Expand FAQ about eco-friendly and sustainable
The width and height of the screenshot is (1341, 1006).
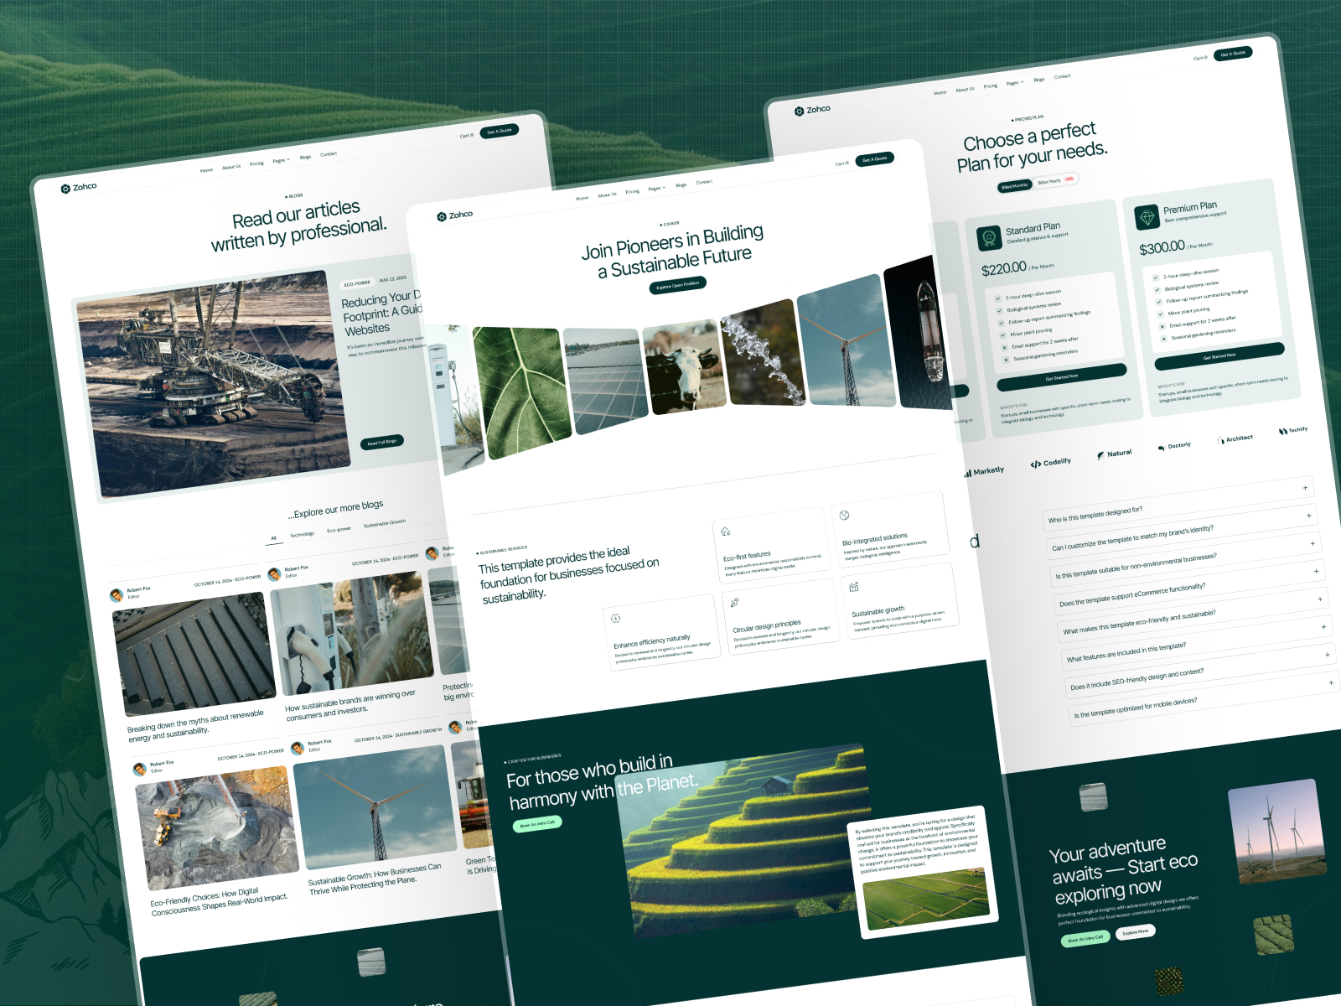(x=1193, y=615)
